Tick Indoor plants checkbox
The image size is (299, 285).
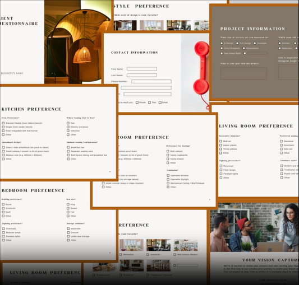pos(220,145)
